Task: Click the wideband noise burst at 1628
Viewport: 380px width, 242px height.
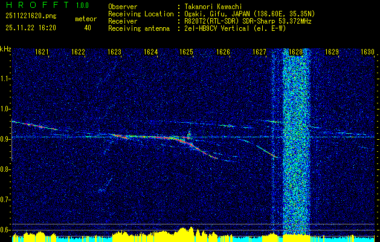Action: coord(297,142)
